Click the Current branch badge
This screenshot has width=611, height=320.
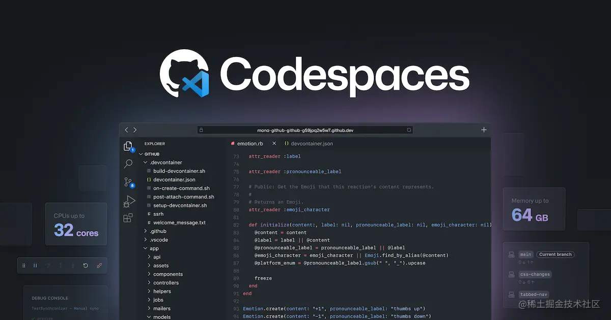click(556, 254)
